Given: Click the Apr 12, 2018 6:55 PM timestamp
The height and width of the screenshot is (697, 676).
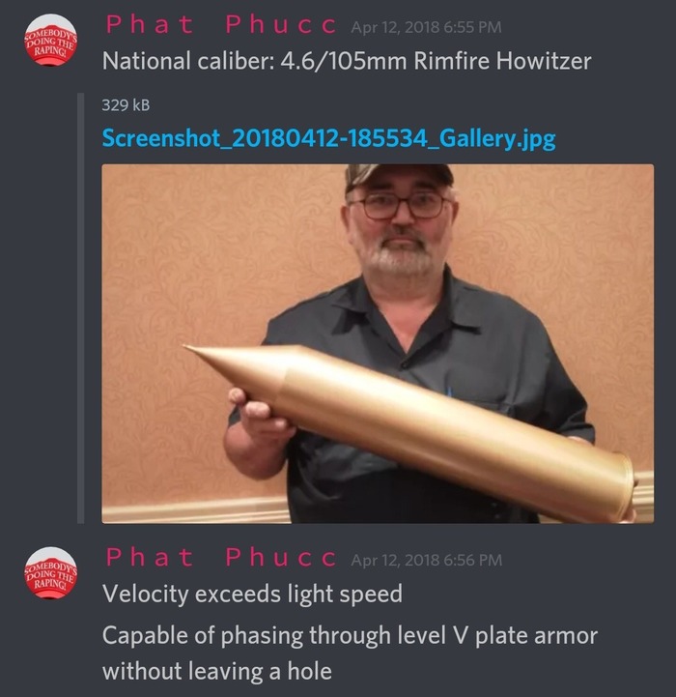Looking at the screenshot, I should pos(427,27).
